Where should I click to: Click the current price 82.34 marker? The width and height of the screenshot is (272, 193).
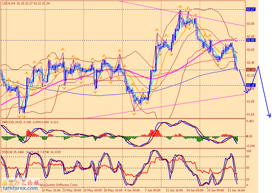tap(251, 70)
